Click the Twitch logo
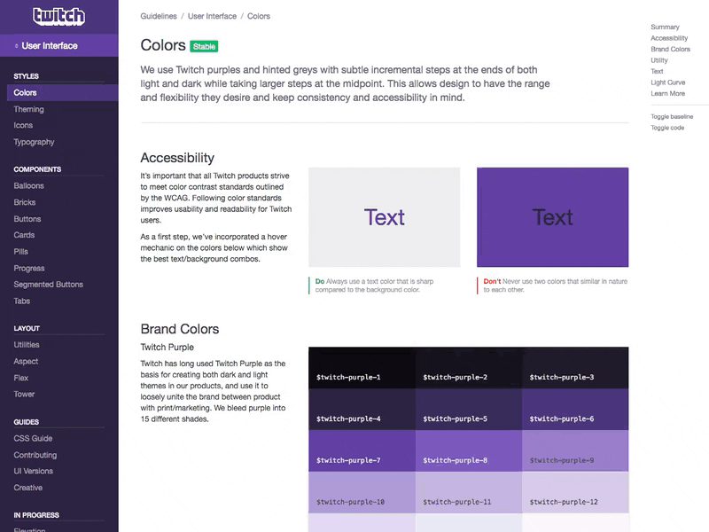 point(58,16)
